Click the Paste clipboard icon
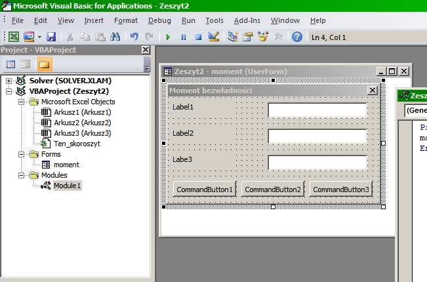Image resolution: width=427 pixels, height=282 pixels. click(100, 37)
